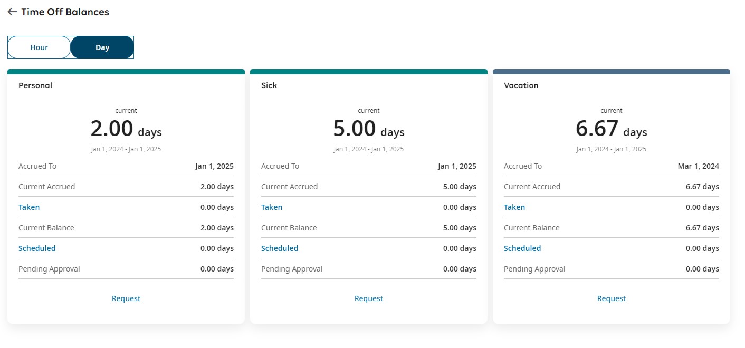Open Scheduled link in Personal card
The image size is (745, 348).
(x=37, y=248)
